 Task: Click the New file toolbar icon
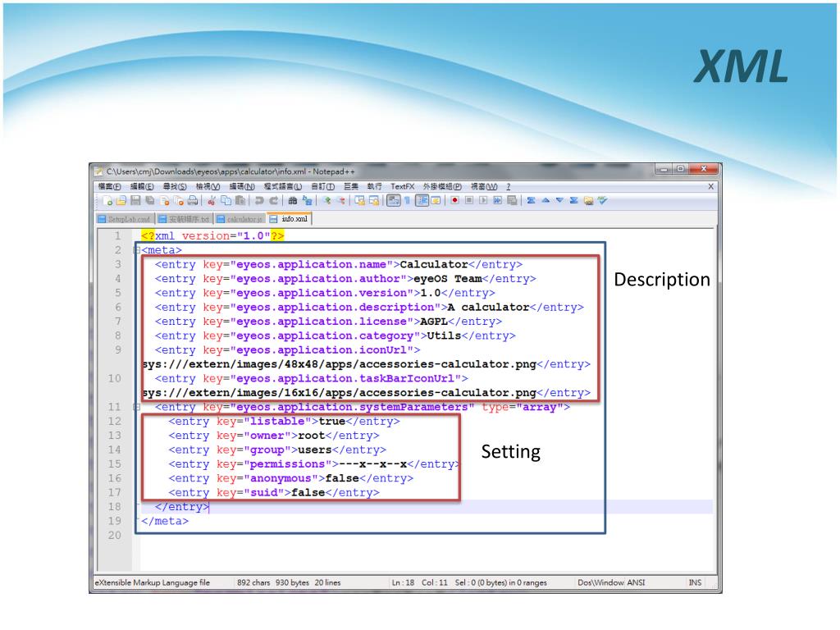[x=107, y=201]
